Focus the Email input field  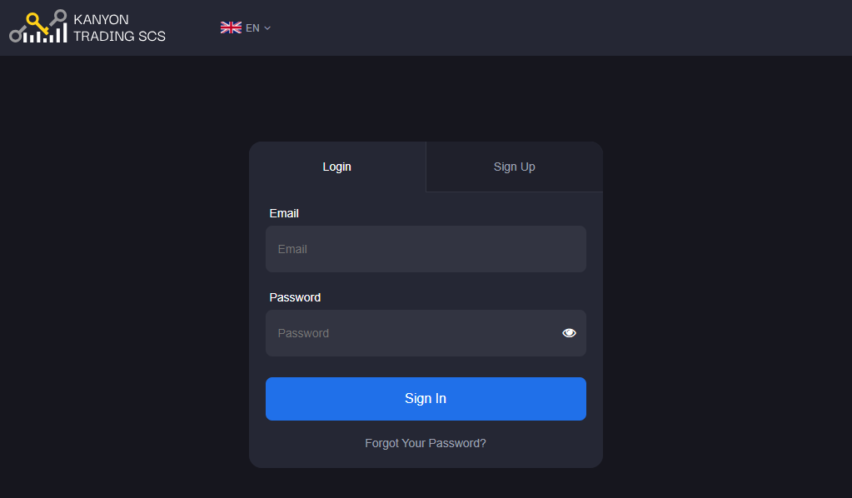pyautogui.click(x=426, y=249)
